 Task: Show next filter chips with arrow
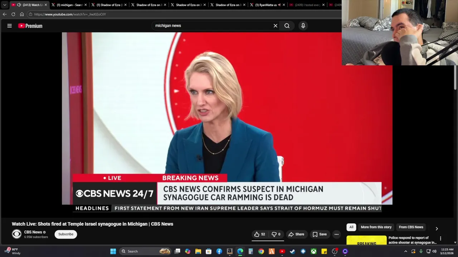(437, 228)
